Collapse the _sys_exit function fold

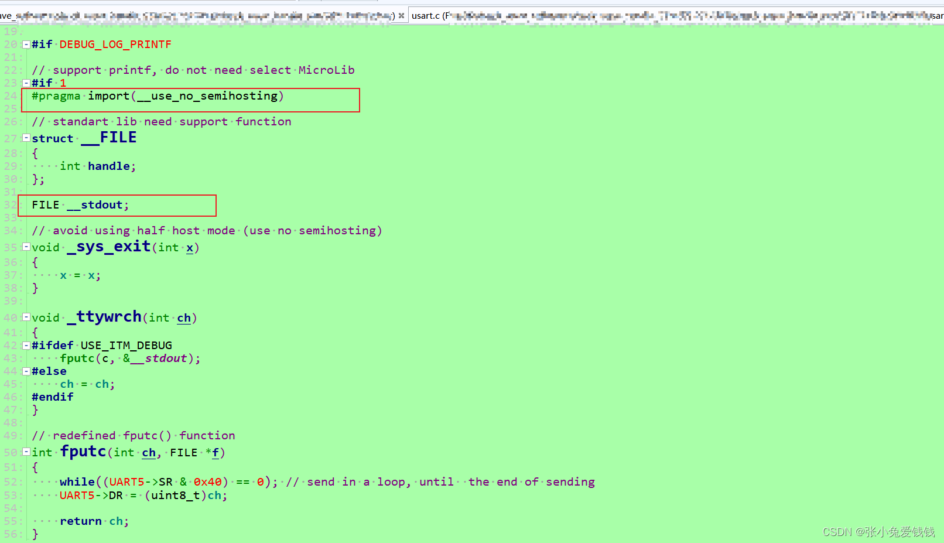(26, 247)
